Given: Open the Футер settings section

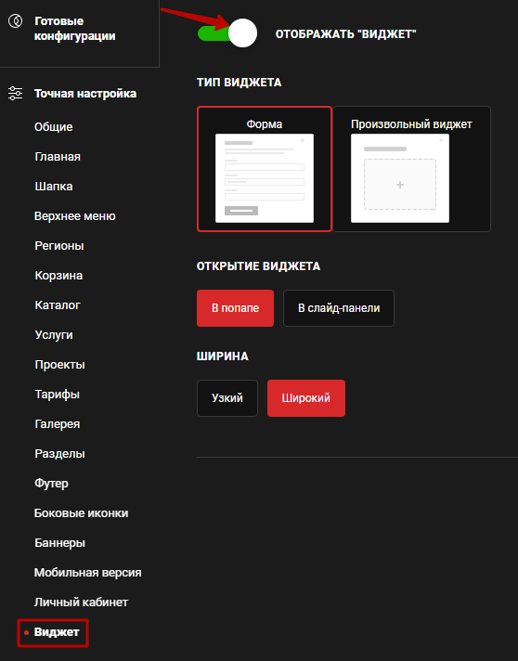Looking at the screenshot, I should (x=51, y=484).
